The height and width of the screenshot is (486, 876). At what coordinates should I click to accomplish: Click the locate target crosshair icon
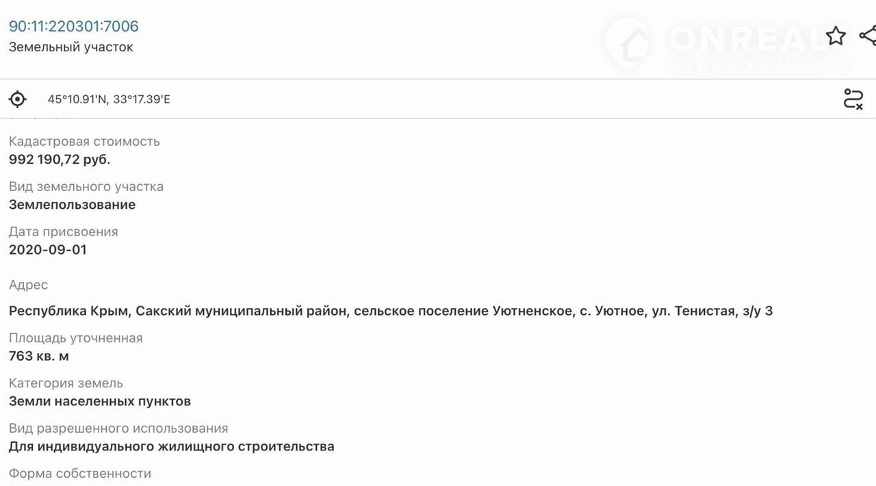point(18,99)
